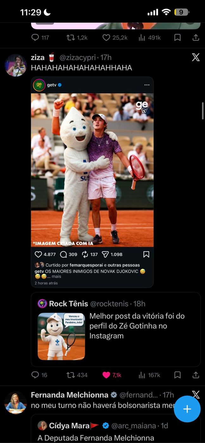Share the top tweet with 491k views
Screen dimensions: 205x443
pyautogui.click(x=196, y=38)
